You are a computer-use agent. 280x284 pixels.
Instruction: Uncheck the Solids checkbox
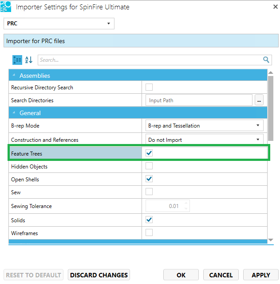pyautogui.click(x=149, y=220)
